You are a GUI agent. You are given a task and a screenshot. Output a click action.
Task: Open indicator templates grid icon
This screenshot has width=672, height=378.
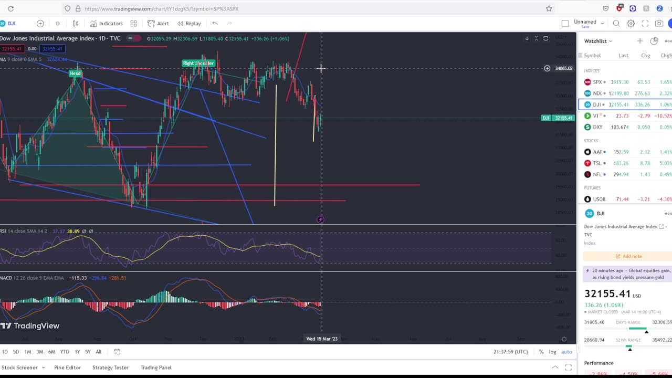[x=133, y=23]
